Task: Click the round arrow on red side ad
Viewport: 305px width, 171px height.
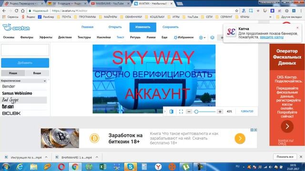Action: point(287,126)
